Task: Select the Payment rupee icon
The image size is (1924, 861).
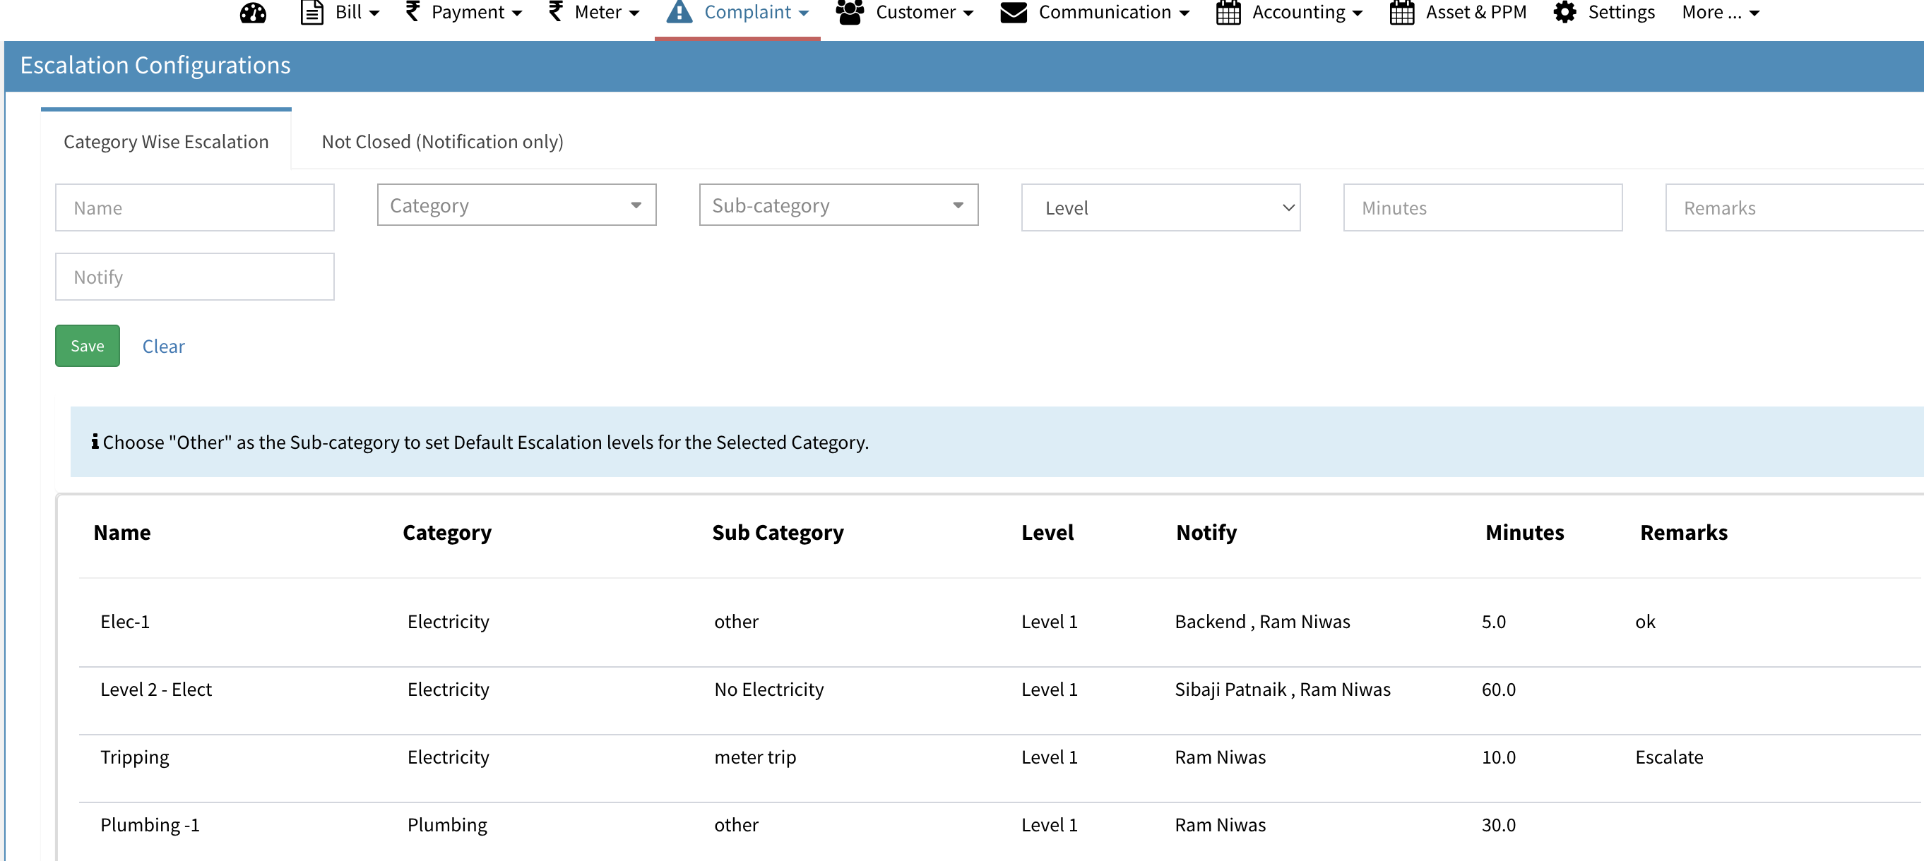Action: (x=412, y=12)
